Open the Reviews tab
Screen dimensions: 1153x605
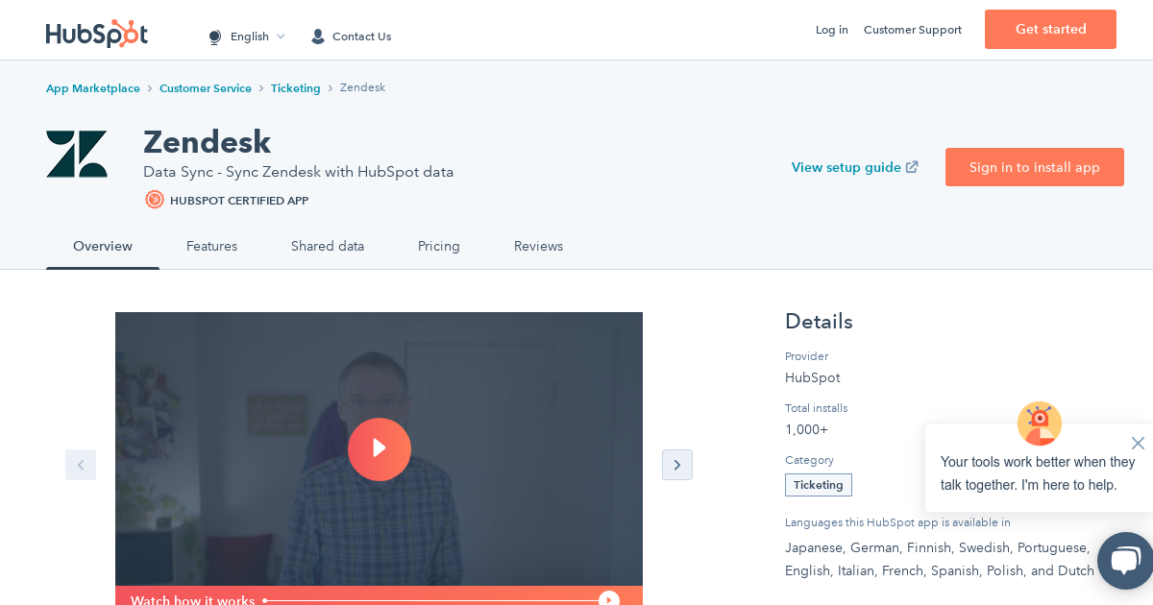pos(538,247)
